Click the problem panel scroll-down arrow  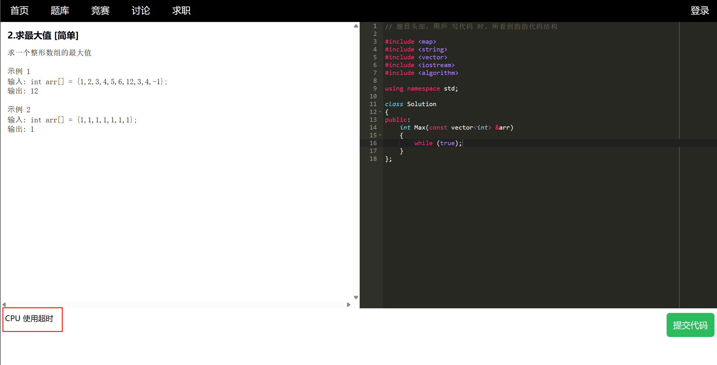tap(356, 297)
